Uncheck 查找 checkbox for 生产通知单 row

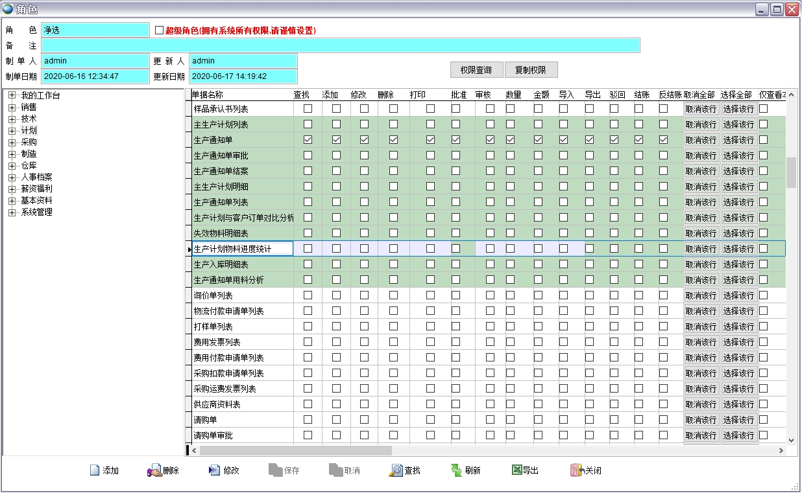pos(308,140)
